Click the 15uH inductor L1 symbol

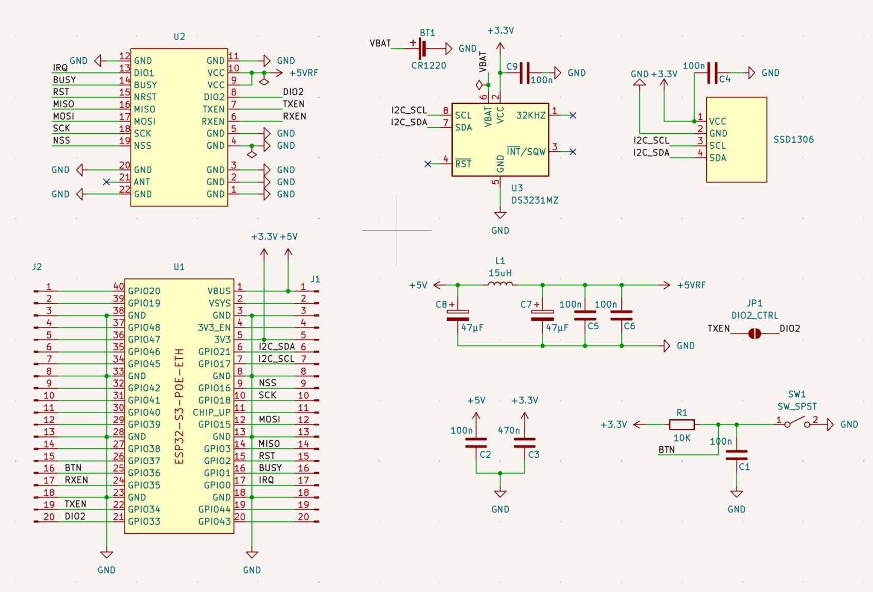(500, 283)
